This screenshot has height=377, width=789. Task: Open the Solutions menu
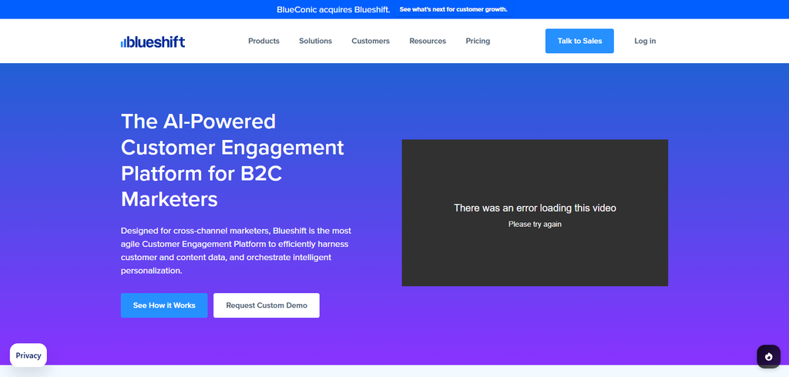click(x=315, y=42)
